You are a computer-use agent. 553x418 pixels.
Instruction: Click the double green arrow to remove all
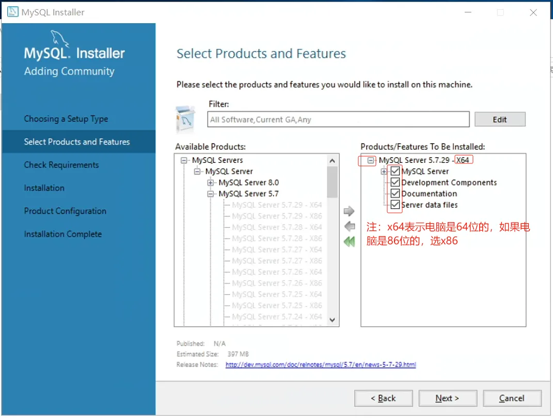[349, 242]
